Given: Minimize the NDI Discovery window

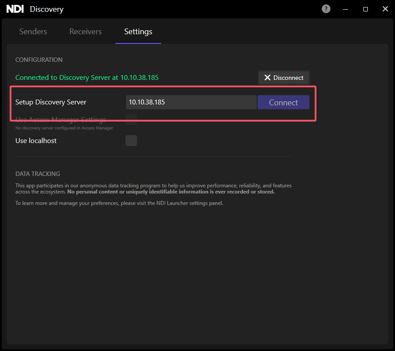Looking at the screenshot, I should (x=346, y=9).
